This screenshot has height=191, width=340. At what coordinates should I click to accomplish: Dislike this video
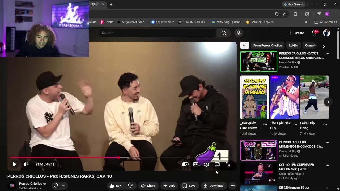coord(130,186)
